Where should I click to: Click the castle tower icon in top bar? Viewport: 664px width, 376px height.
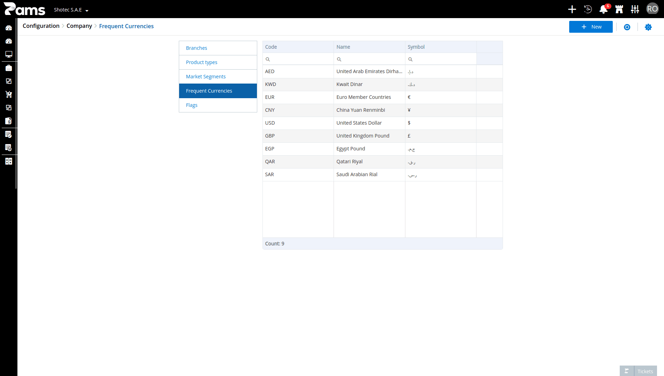tap(619, 9)
